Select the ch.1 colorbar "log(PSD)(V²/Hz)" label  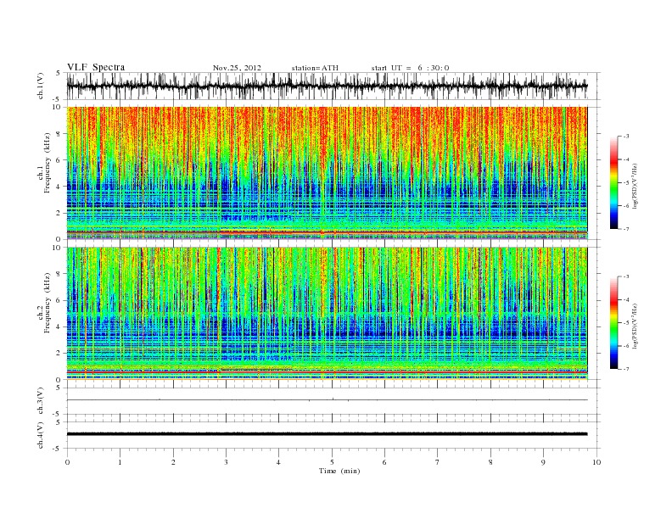coord(636,187)
